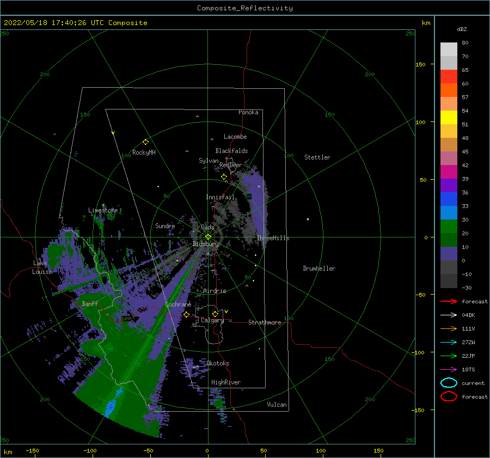Click the yellow diamond marker near Cochrane
This screenshot has height=458, width=490.
pos(186,314)
